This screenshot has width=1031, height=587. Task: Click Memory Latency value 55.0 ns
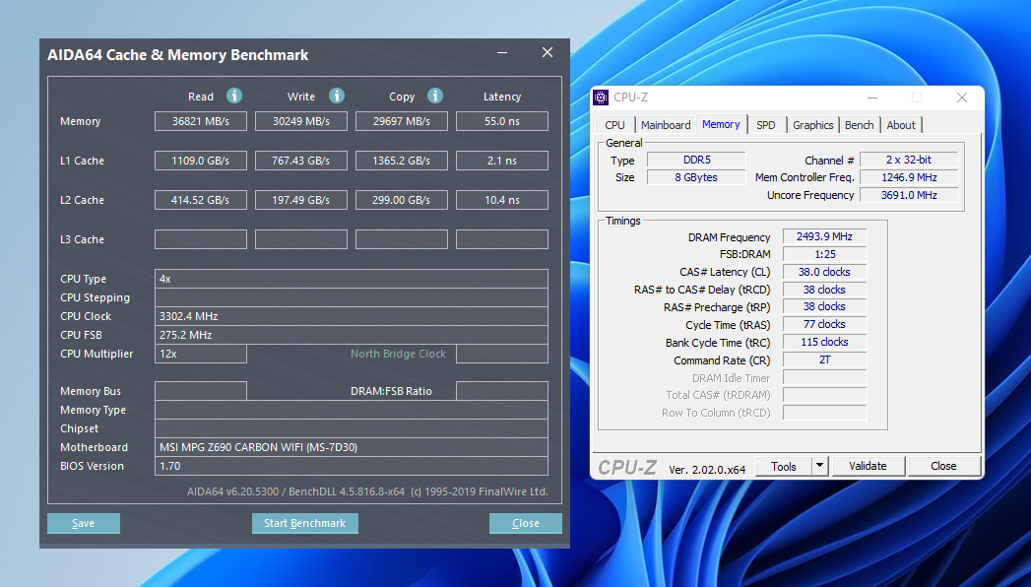(501, 121)
